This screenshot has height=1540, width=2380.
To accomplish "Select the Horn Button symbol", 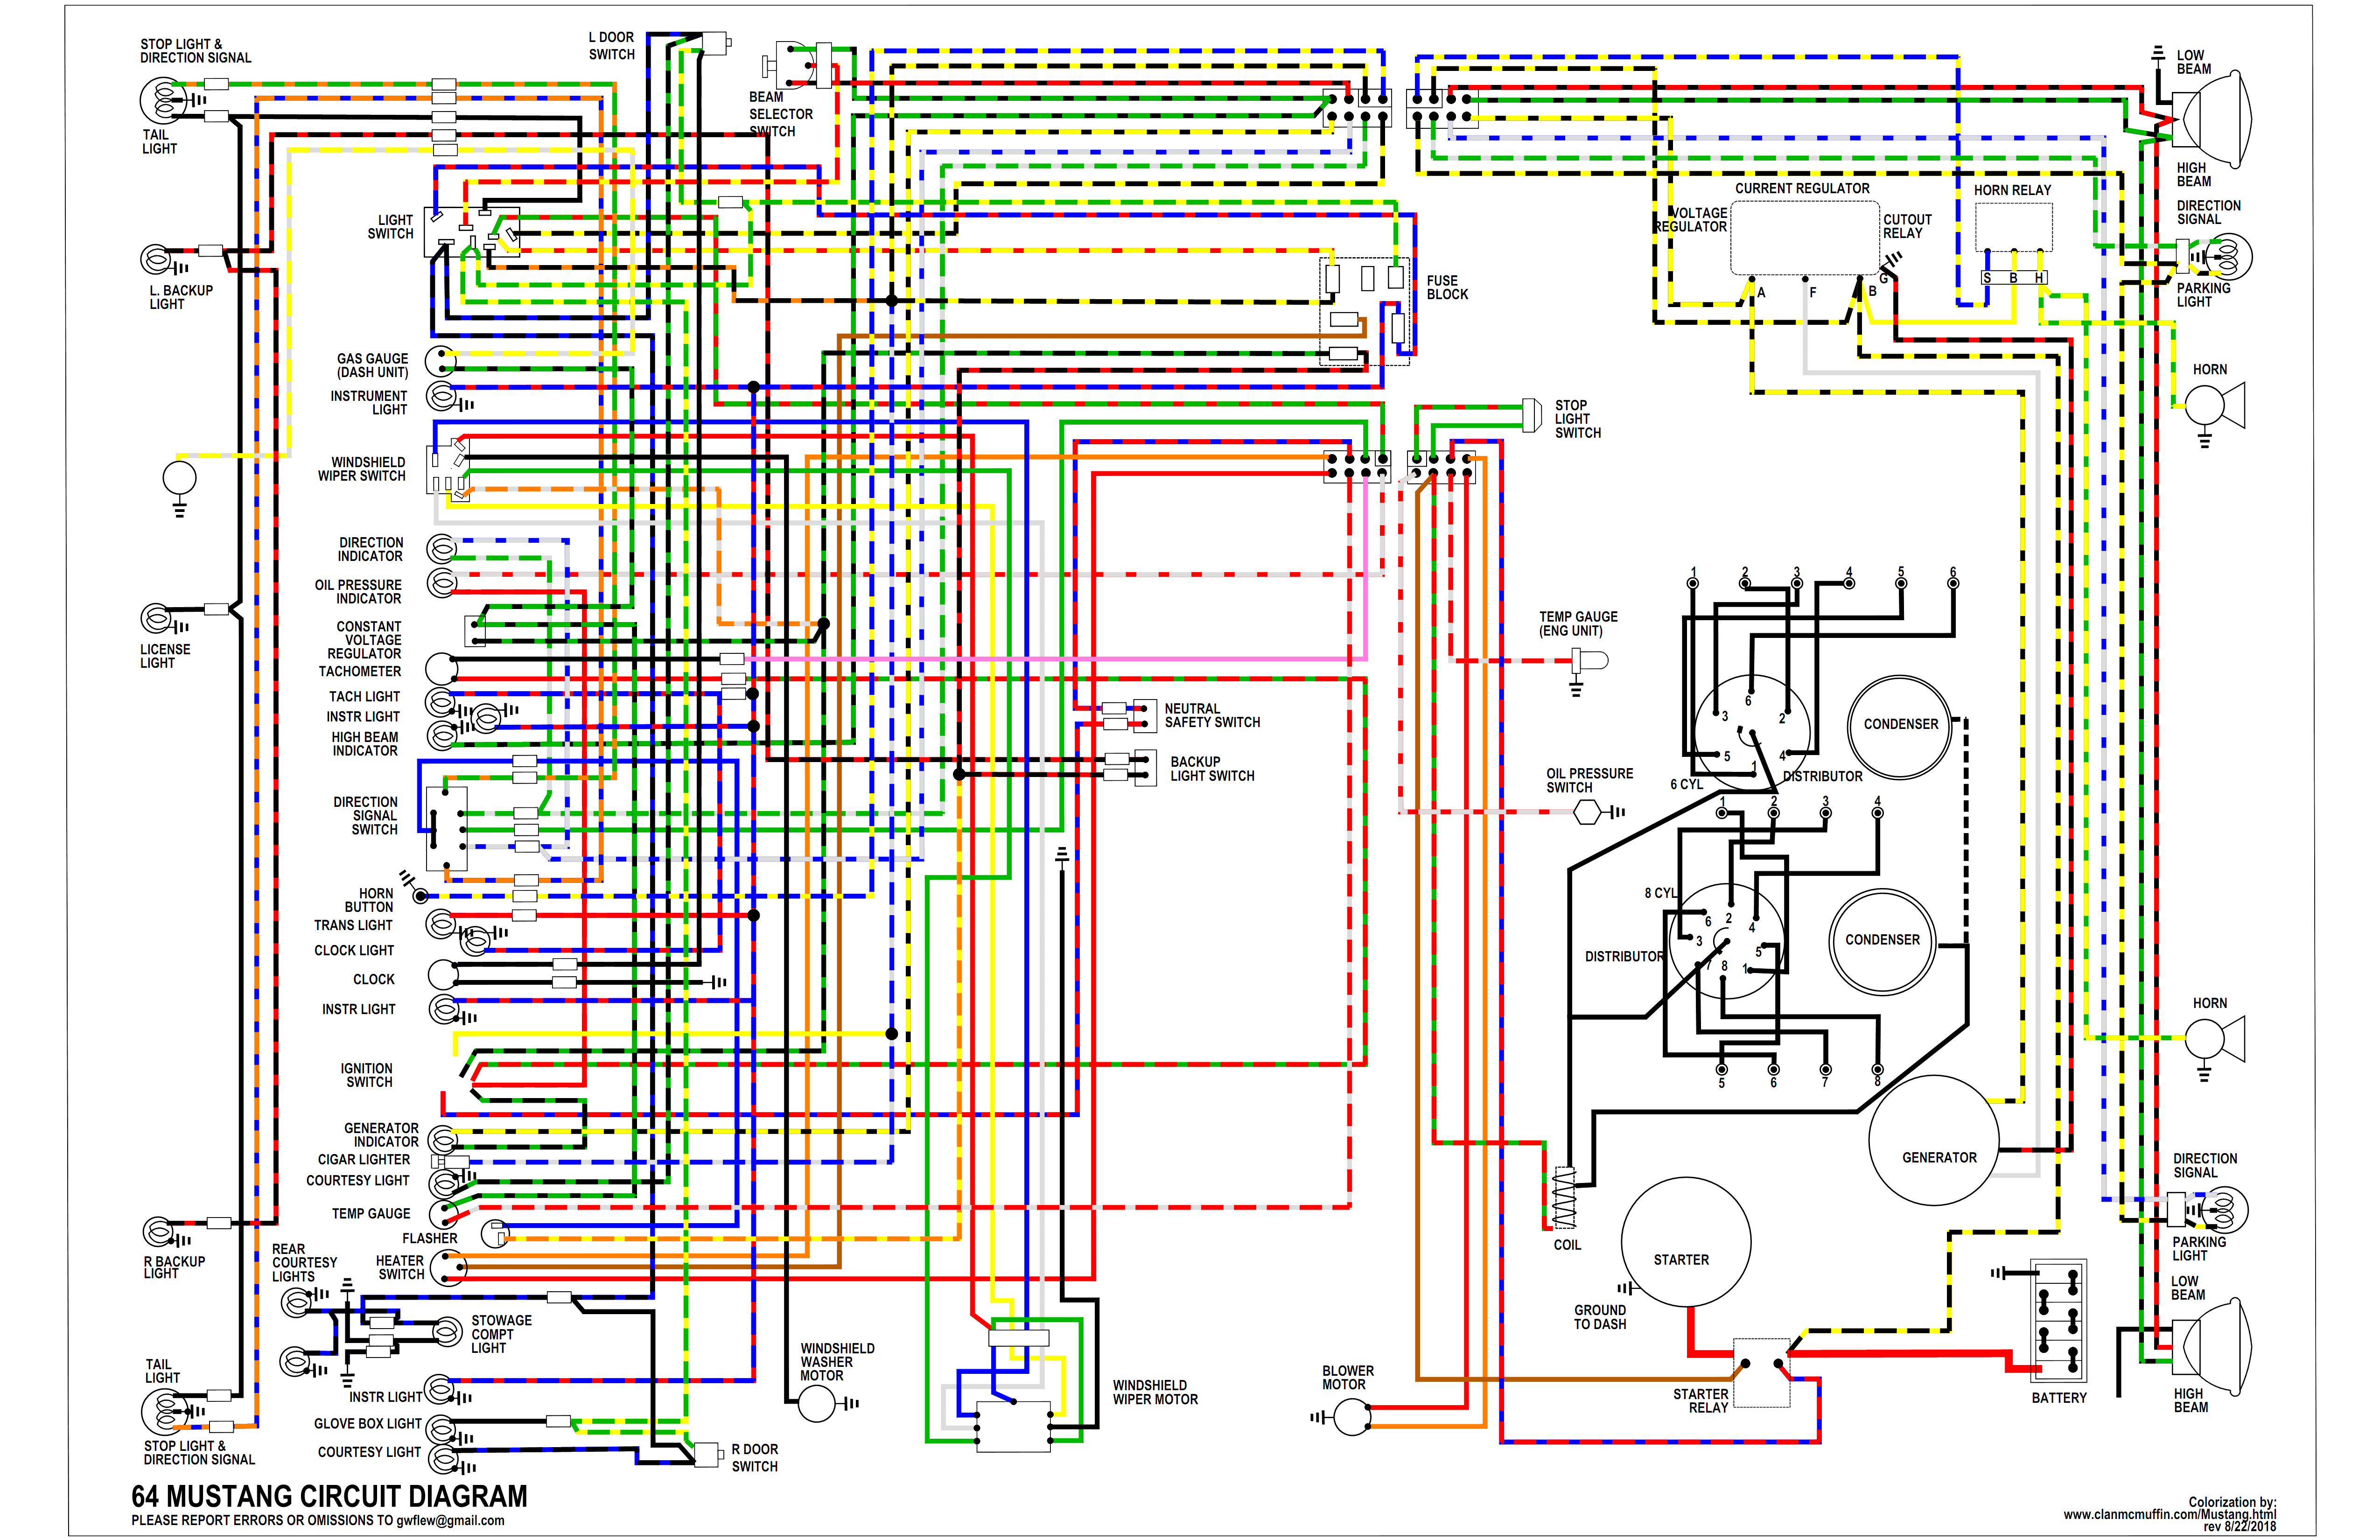I will [421, 896].
